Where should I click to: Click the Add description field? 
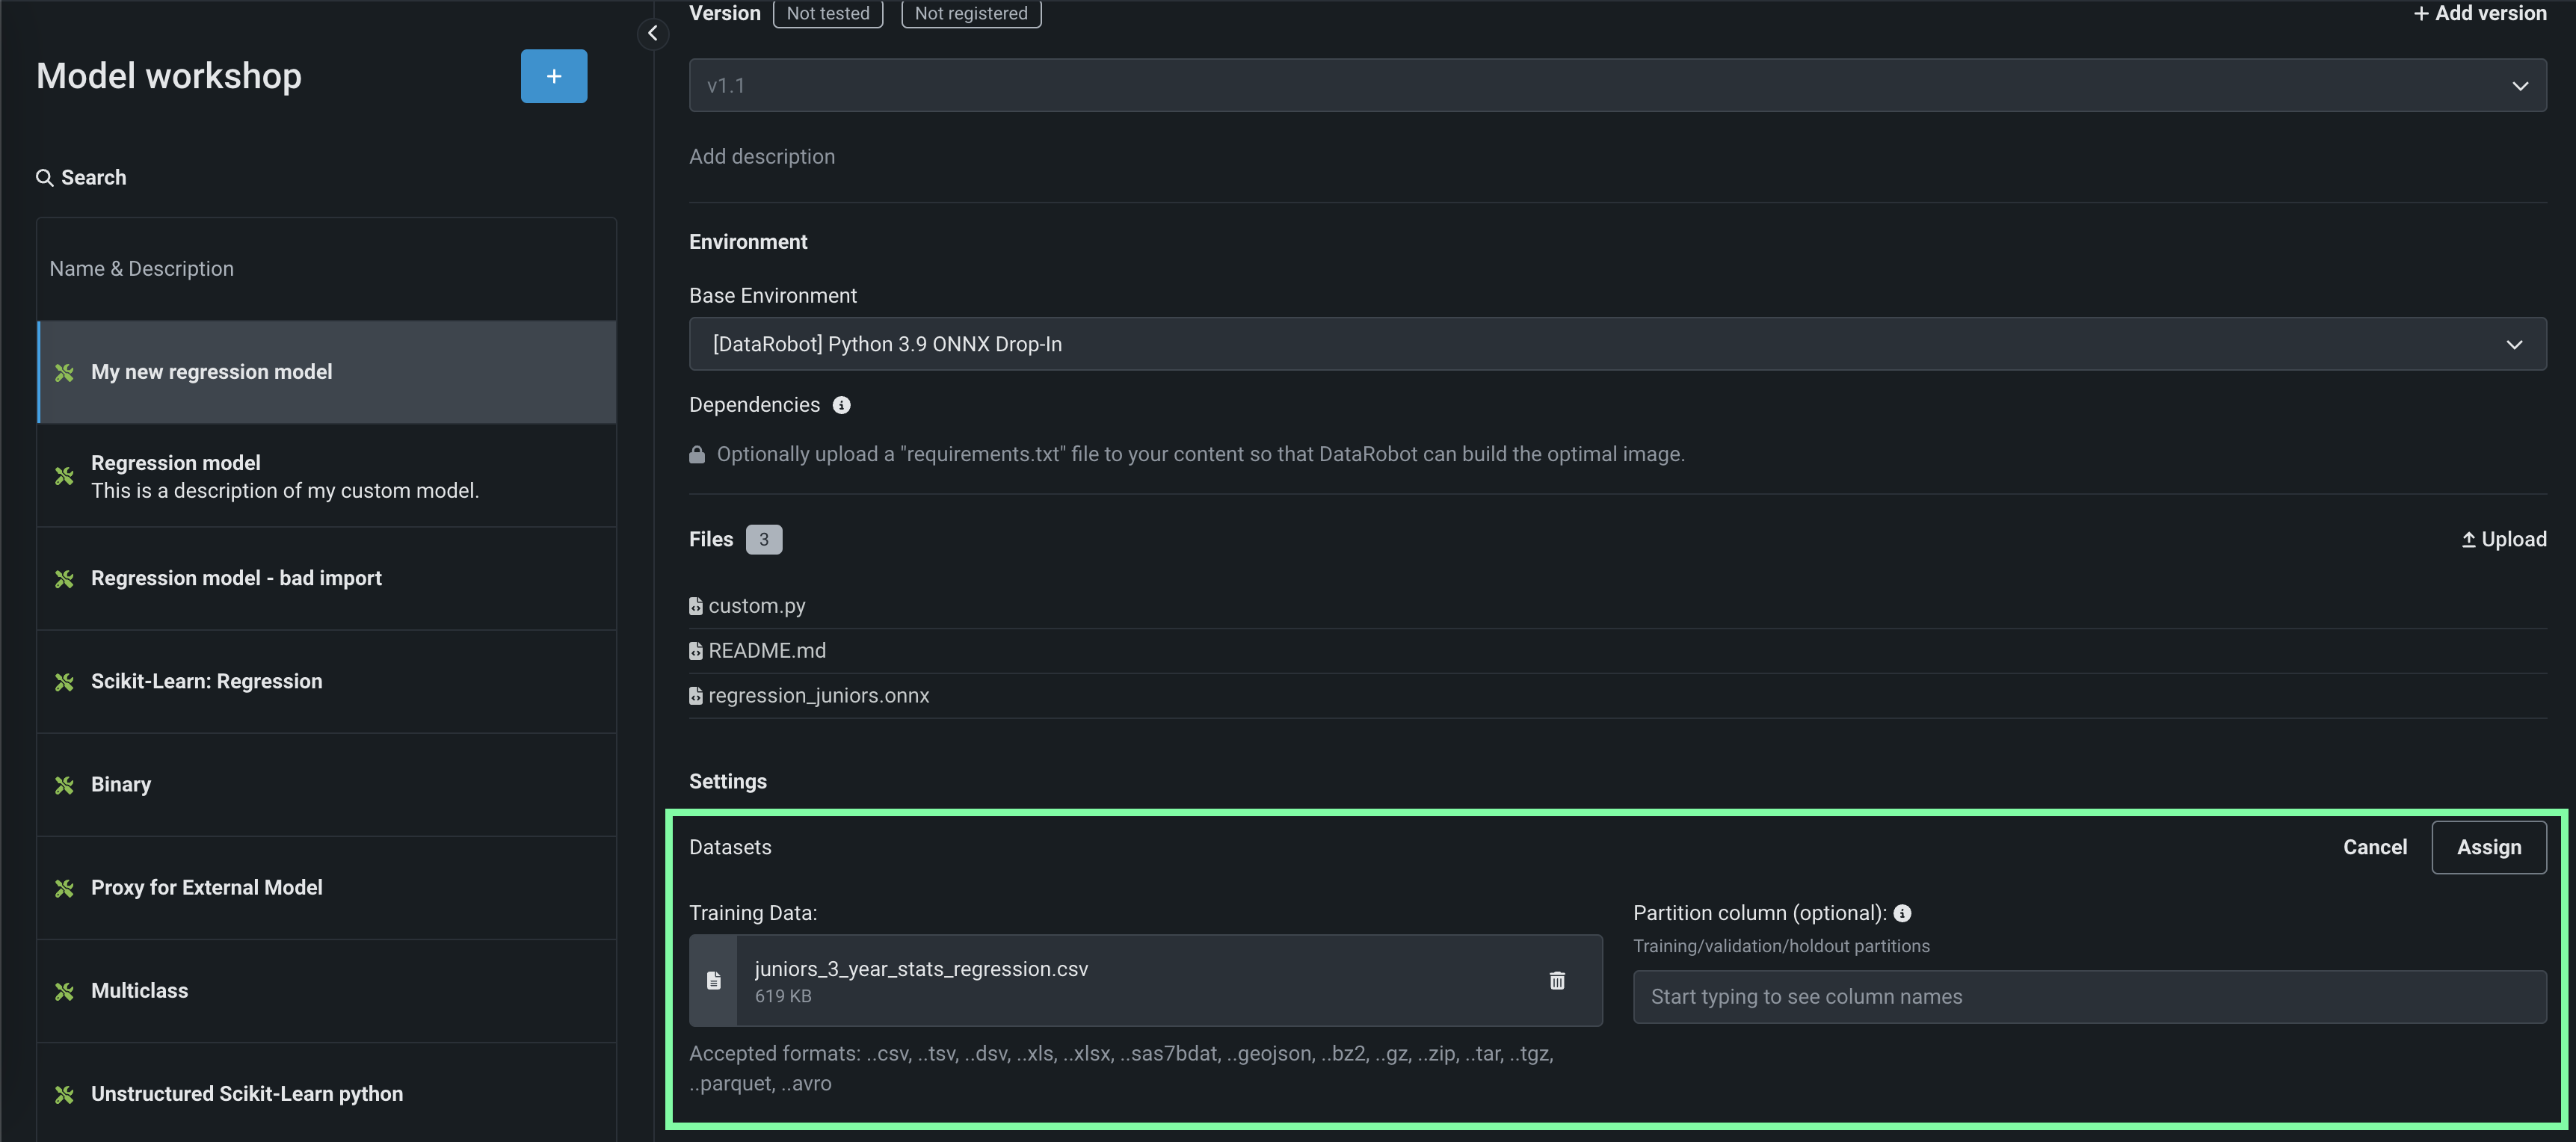pos(761,157)
